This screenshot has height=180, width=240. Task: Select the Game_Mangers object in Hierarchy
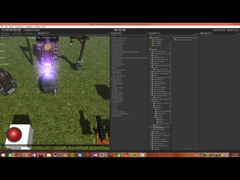pyautogui.click(x=118, y=100)
